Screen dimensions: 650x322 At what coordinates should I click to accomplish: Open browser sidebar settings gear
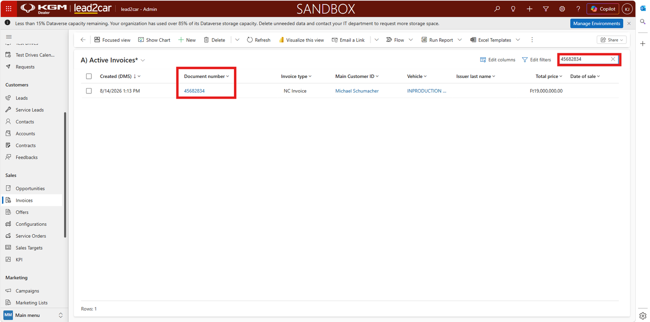click(643, 316)
